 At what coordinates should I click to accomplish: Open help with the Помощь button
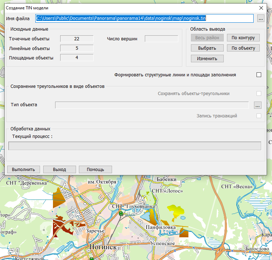click(95, 170)
